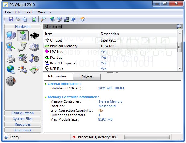Select the round speedometer dial icon
Image resolution: width=186 pixels, height=143 pixels.
pyautogui.click(x=11, y=81)
